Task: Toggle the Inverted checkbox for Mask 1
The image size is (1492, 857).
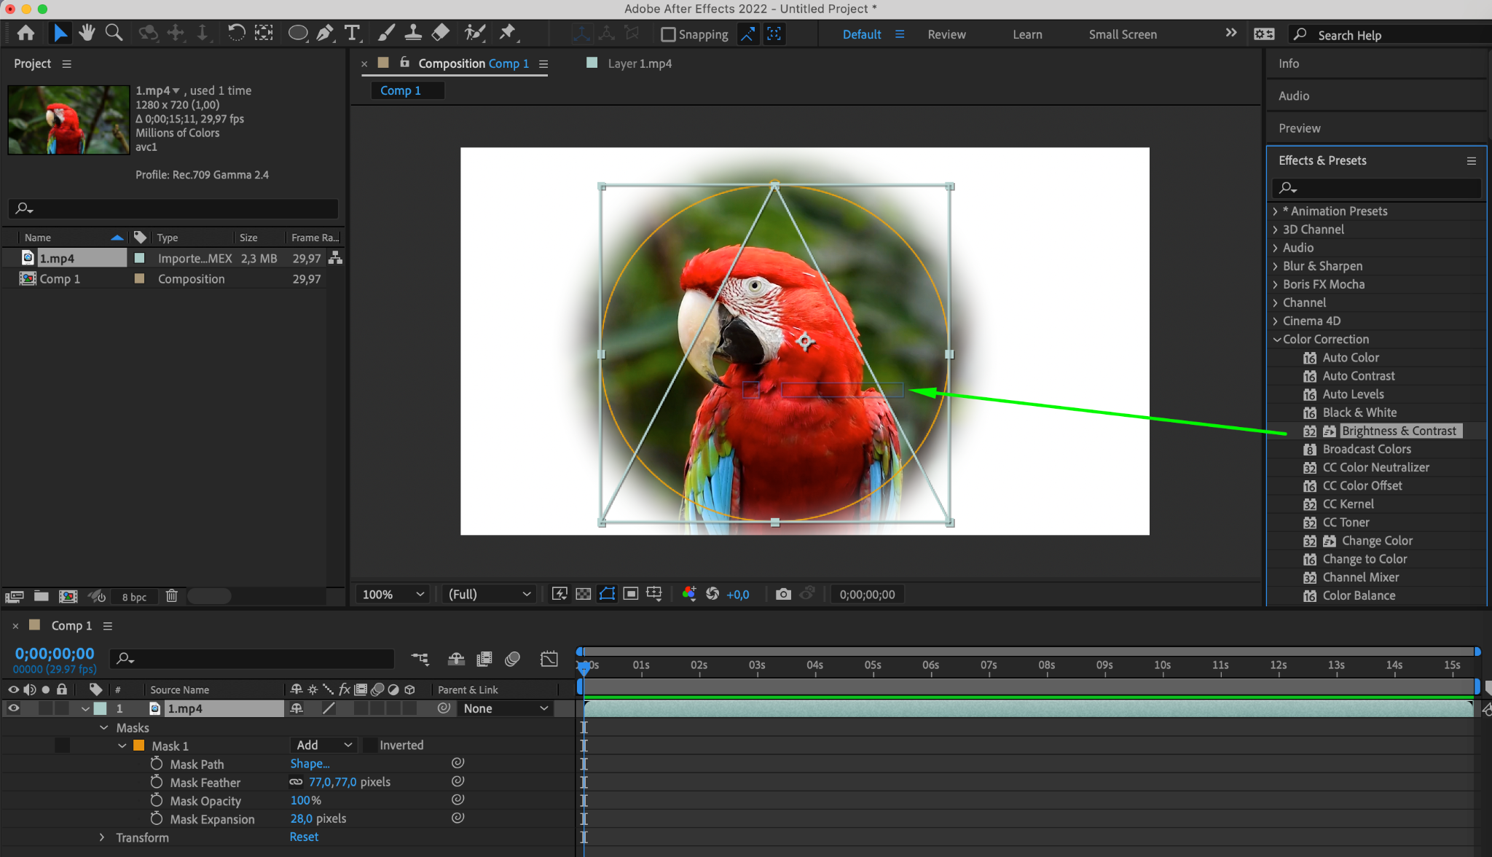Action: pyautogui.click(x=371, y=746)
